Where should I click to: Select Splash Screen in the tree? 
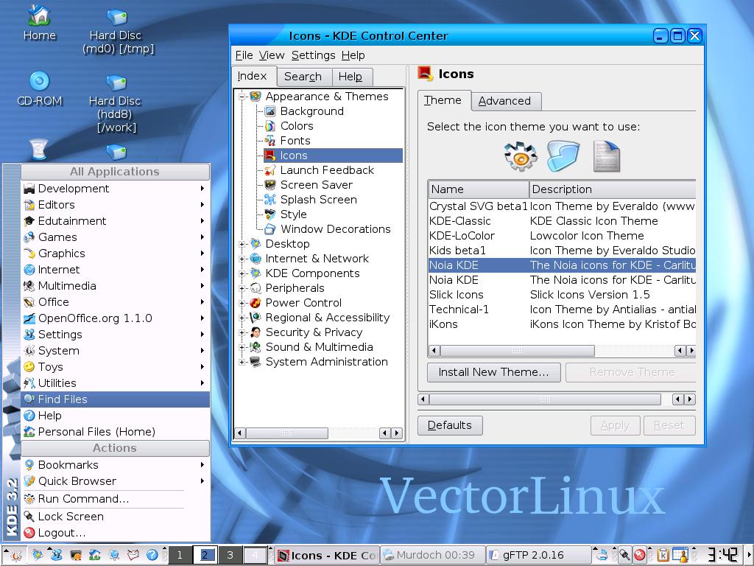point(318,200)
